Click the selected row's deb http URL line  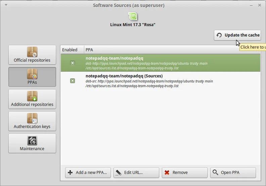click(146, 63)
